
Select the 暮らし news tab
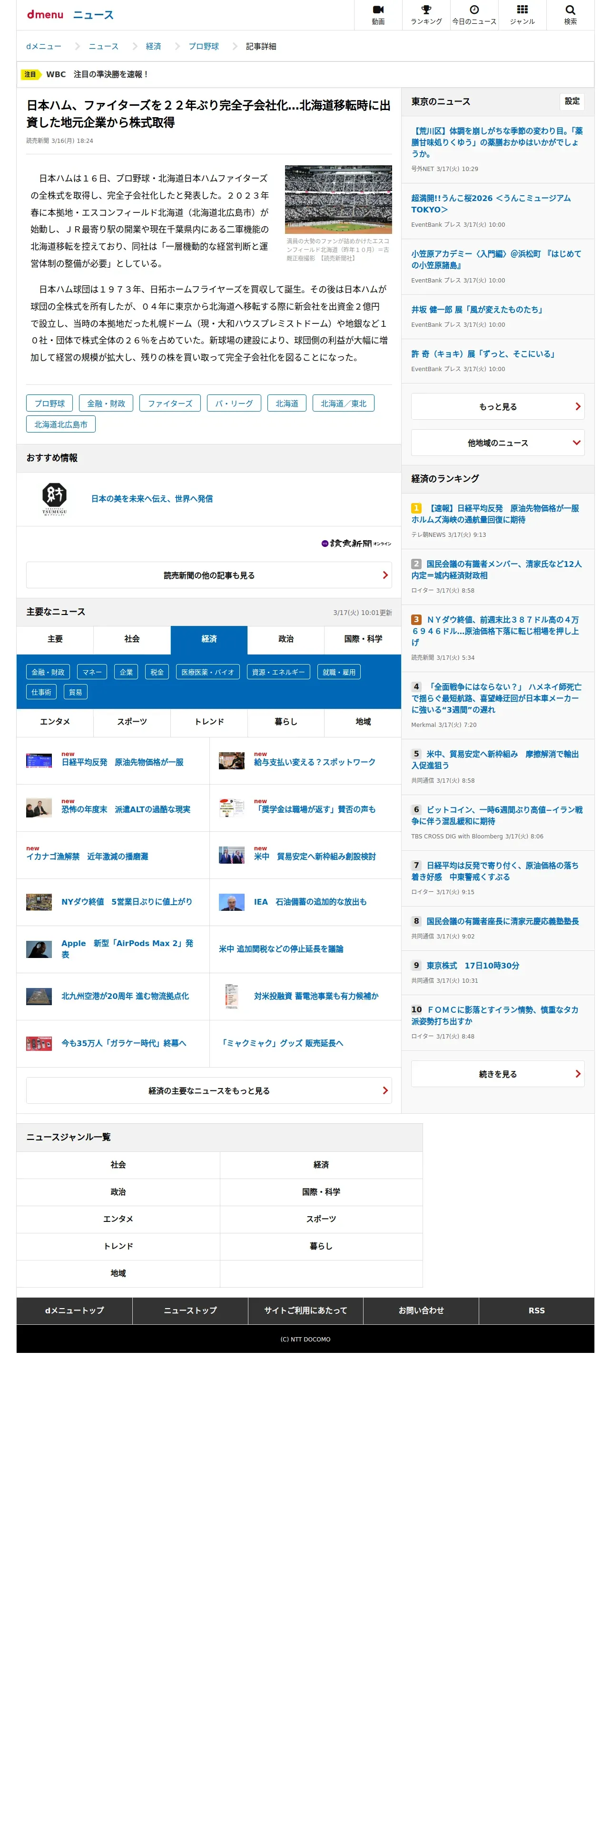[286, 722]
